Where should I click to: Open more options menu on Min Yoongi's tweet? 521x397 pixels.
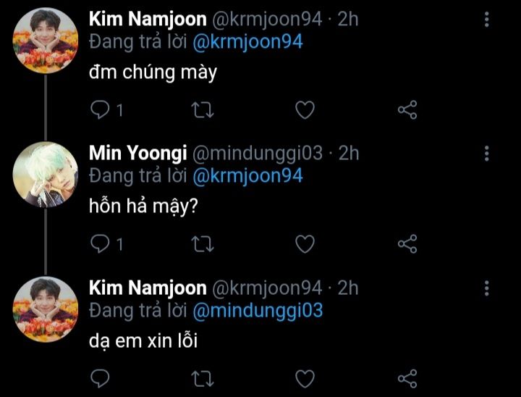pyautogui.click(x=487, y=154)
